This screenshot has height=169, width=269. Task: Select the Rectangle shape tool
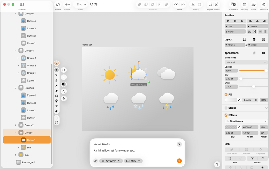57,96
